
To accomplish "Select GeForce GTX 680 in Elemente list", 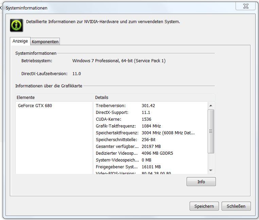I will click(35, 106).
